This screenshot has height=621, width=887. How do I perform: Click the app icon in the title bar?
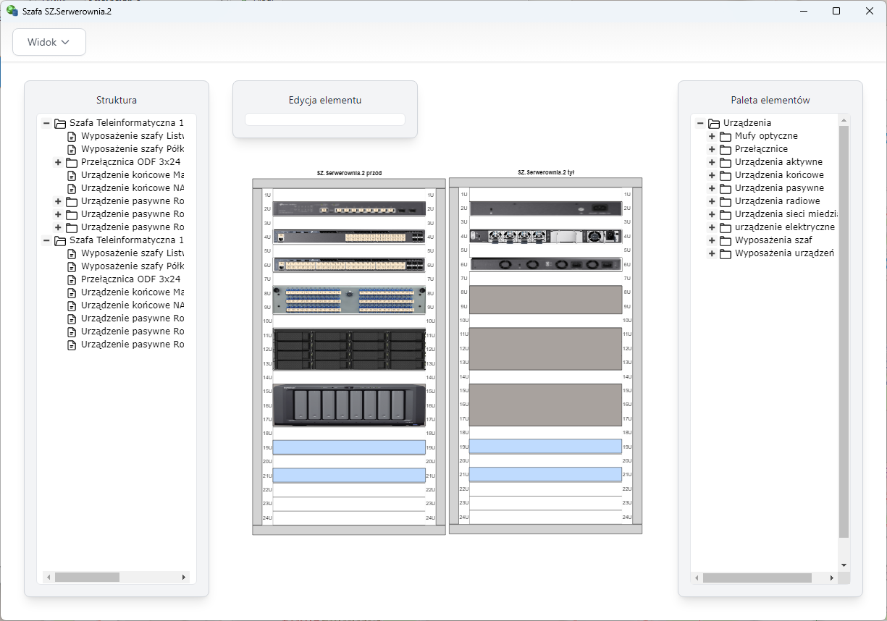click(x=12, y=11)
